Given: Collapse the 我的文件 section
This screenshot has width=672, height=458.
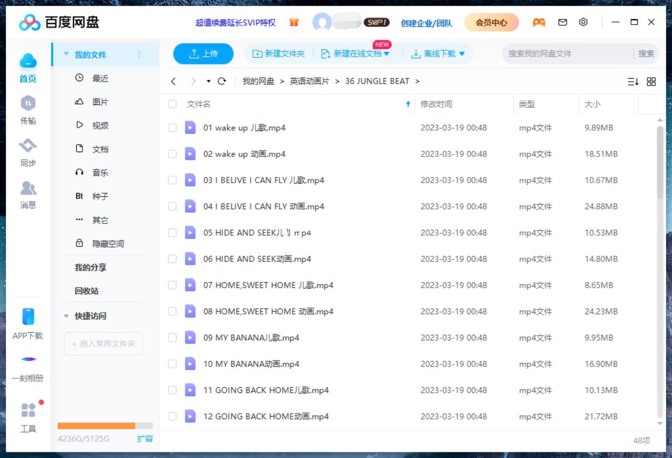Looking at the screenshot, I should [x=66, y=54].
